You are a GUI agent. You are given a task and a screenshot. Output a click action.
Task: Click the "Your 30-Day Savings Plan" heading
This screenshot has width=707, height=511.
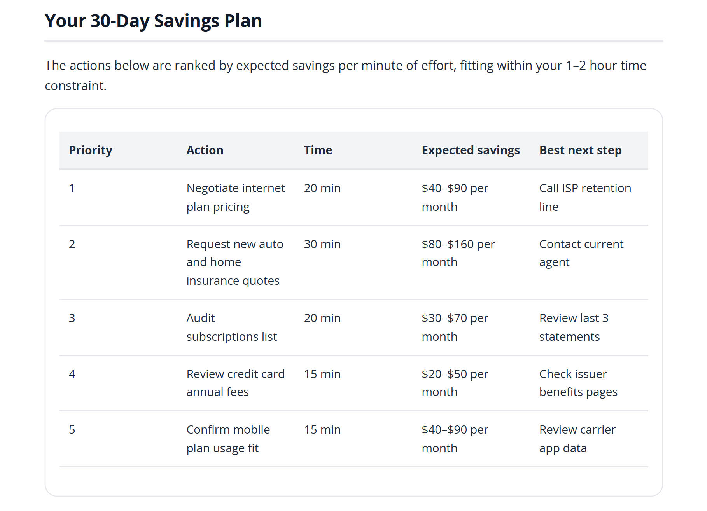click(153, 21)
